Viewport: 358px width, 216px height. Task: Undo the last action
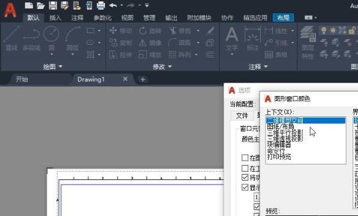113,5
